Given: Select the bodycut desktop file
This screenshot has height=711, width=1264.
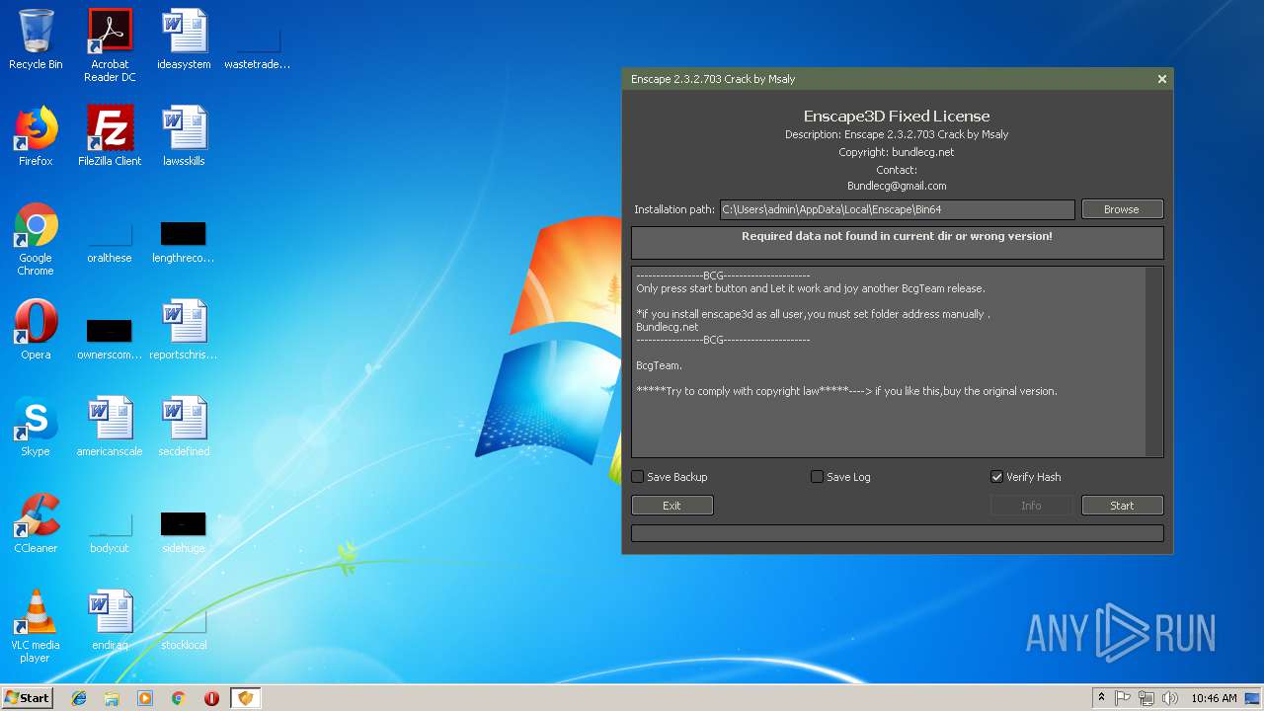Looking at the screenshot, I should click(110, 533).
